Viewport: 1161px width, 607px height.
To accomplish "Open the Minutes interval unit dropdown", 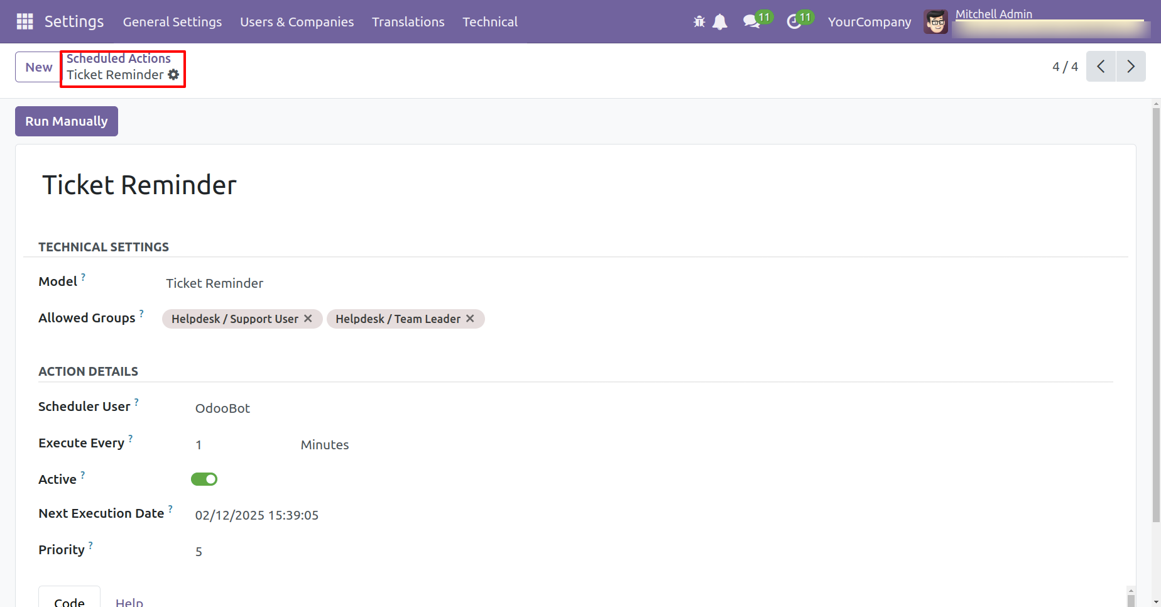I will (x=325, y=445).
